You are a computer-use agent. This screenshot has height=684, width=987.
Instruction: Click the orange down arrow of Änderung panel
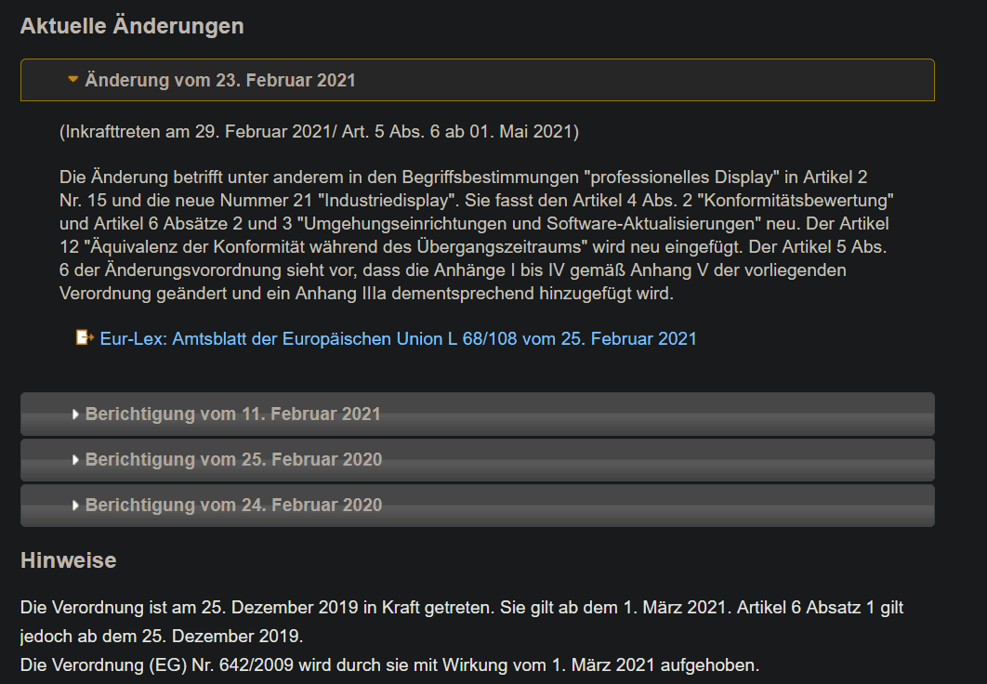coord(73,80)
